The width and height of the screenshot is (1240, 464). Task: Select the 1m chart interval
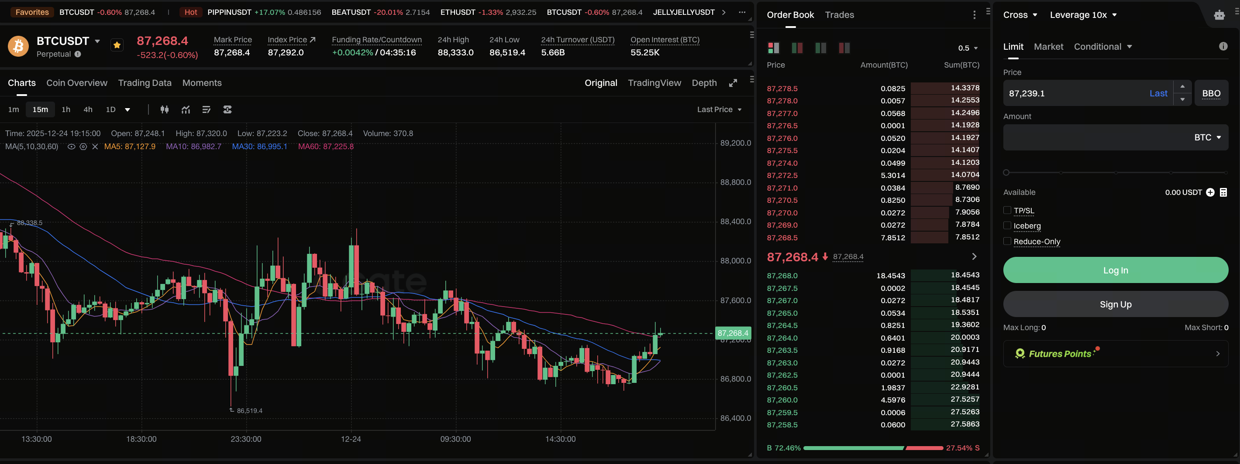[14, 109]
